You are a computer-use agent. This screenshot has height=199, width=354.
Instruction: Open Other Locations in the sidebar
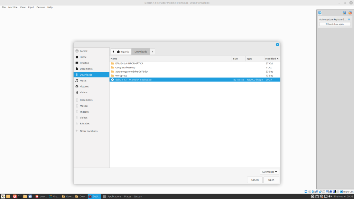coord(88,131)
